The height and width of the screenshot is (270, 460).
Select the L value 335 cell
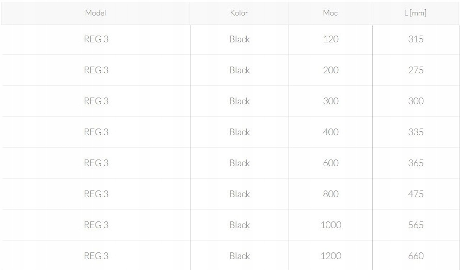pyautogui.click(x=416, y=132)
